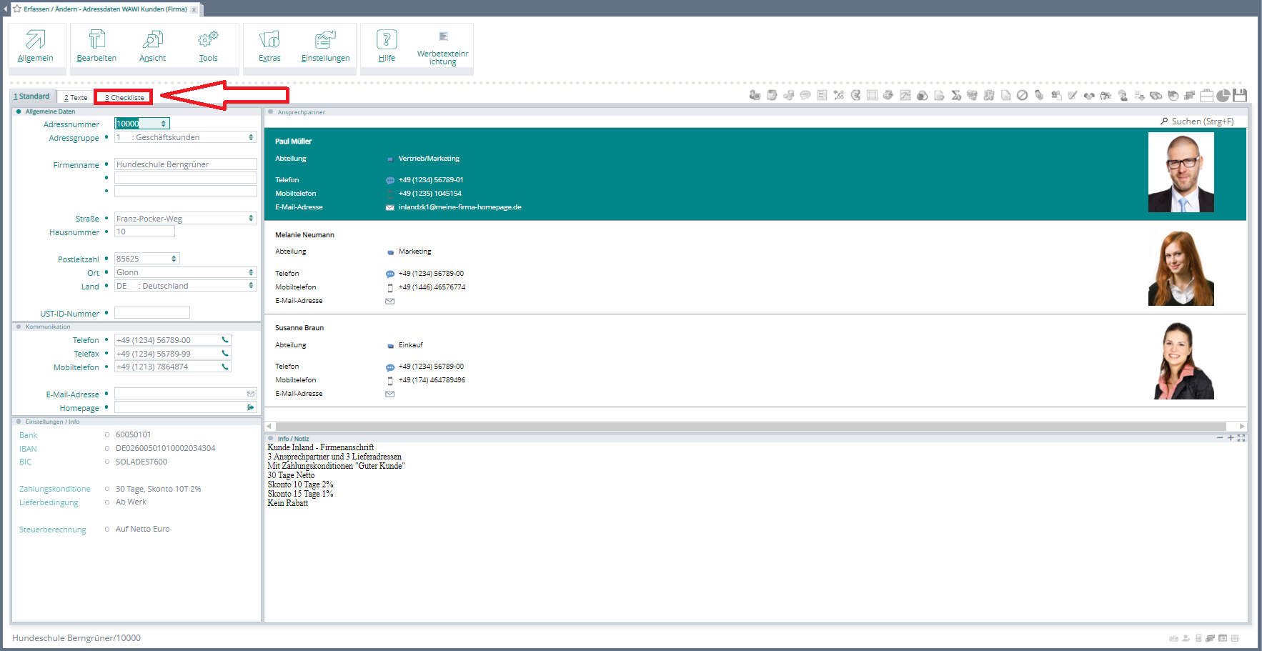The width and height of the screenshot is (1262, 651).
Task: Click the sigma sum toolbar icon
Action: pos(956,96)
